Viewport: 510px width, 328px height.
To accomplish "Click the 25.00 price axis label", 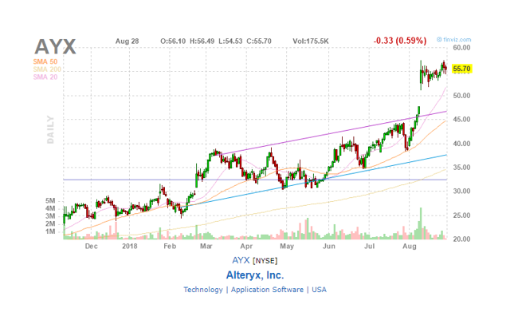I will (x=462, y=215).
